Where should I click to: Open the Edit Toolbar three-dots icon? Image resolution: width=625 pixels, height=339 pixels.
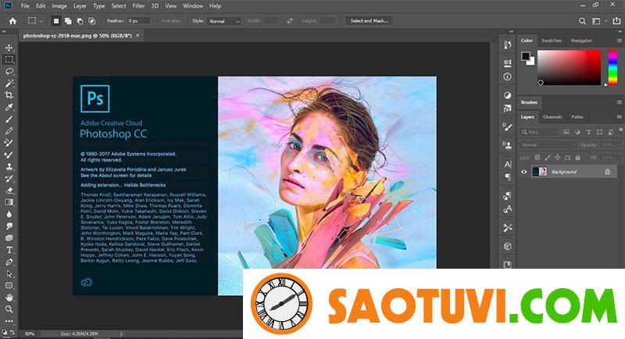pos(9,321)
